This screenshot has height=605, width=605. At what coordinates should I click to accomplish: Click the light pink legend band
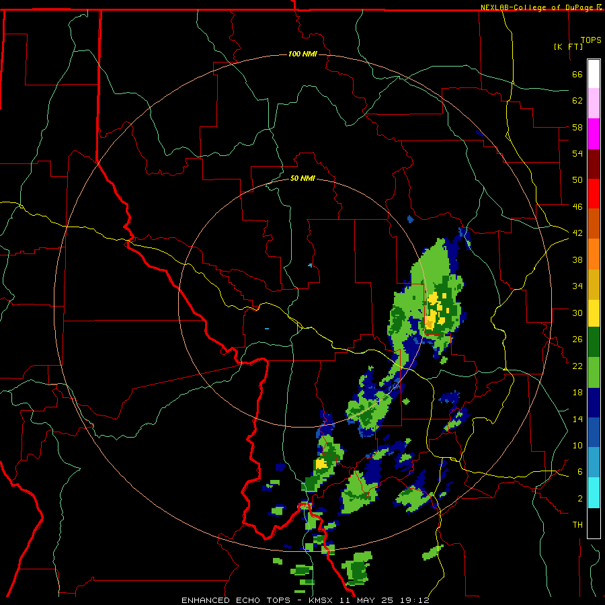coord(594,103)
